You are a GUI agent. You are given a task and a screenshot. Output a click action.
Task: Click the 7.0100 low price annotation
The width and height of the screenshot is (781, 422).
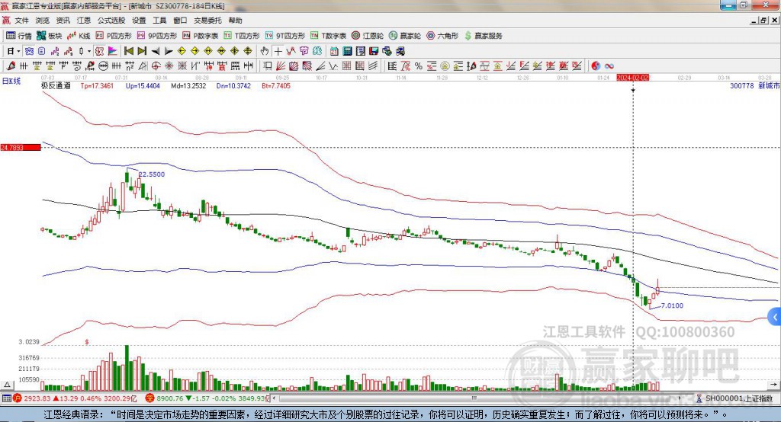click(672, 305)
